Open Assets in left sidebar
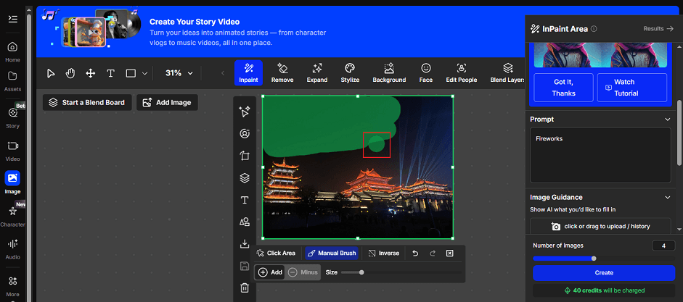The width and height of the screenshot is (683, 302). click(x=12, y=81)
